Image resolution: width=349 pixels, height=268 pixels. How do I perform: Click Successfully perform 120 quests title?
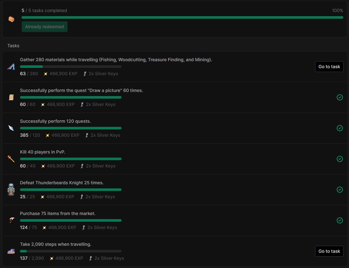tap(56, 121)
